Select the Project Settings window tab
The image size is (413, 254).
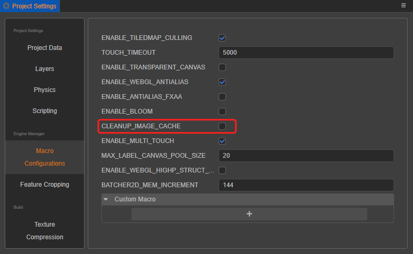(x=30, y=6)
